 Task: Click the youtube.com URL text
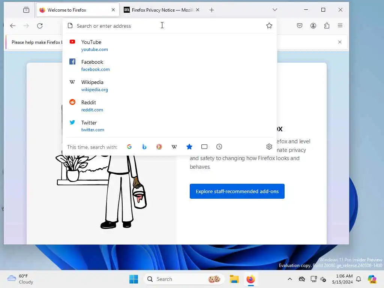click(x=94, y=49)
